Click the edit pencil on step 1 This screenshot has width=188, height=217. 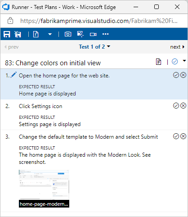[13, 75]
